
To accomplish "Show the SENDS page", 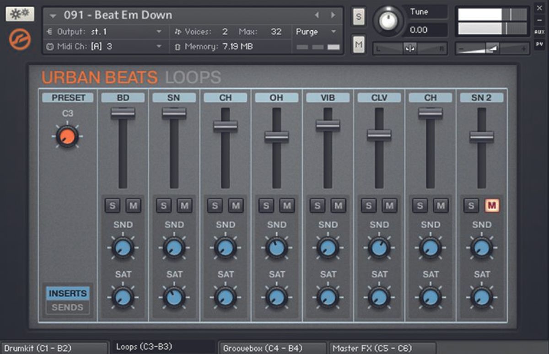I will coord(67,308).
